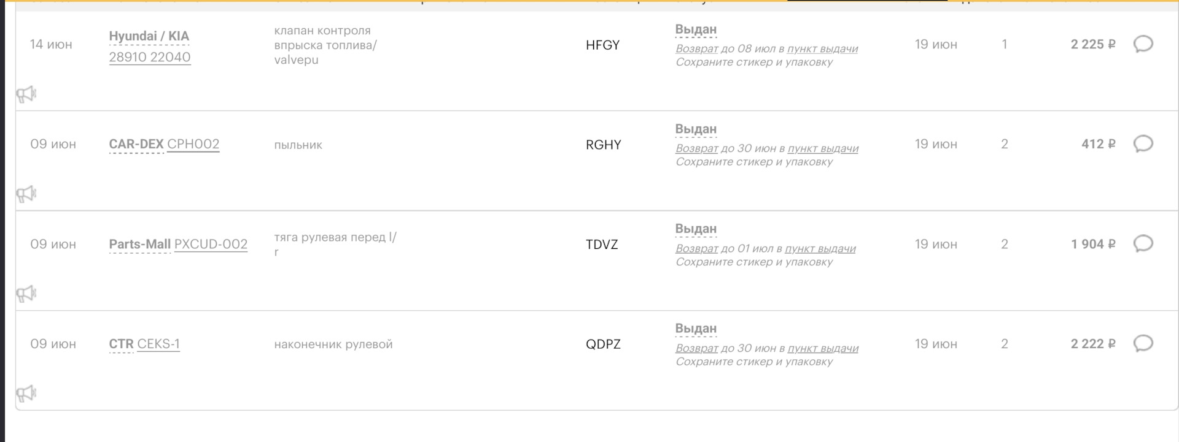Open comment bubble for QDPZ order
This screenshot has height=442, width=1179.
[x=1143, y=344]
